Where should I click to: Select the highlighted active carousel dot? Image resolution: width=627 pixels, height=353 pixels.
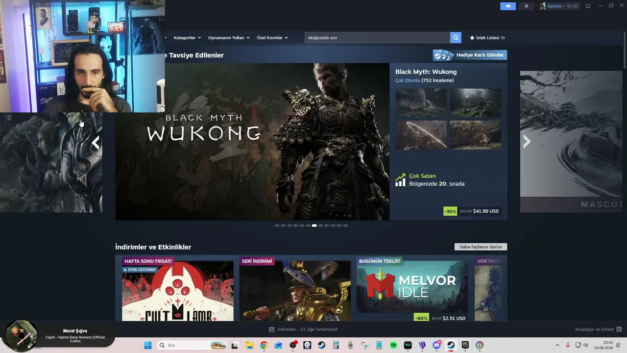[314, 226]
